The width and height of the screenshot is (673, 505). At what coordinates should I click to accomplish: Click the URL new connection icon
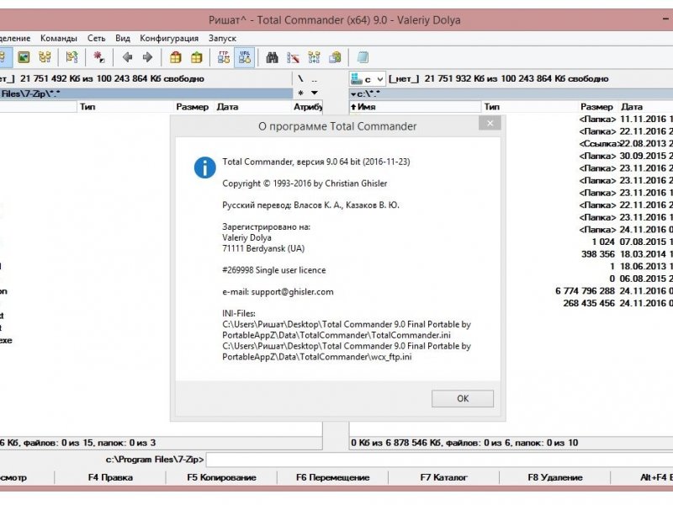tap(245, 57)
